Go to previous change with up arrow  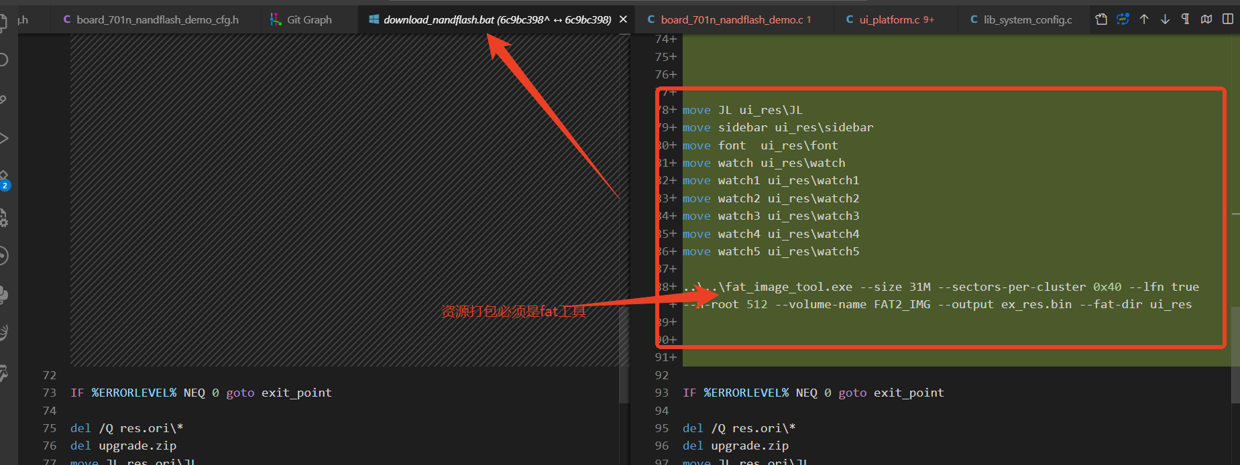[x=1144, y=19]
